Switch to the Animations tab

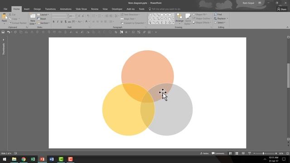[66, 9]
